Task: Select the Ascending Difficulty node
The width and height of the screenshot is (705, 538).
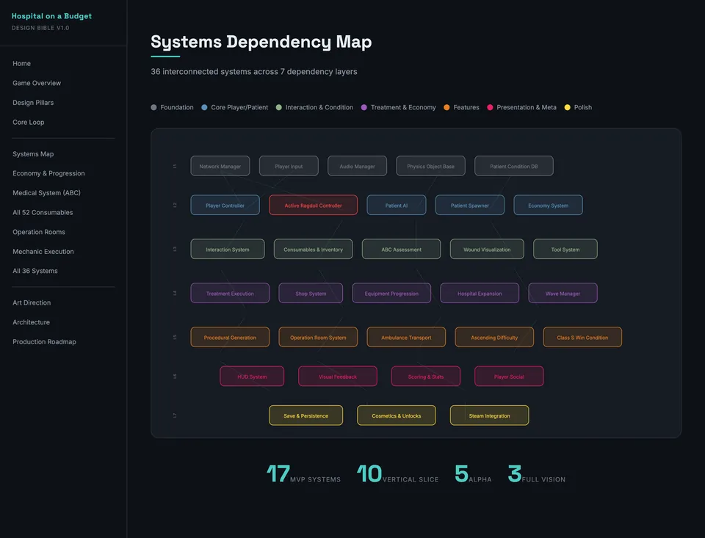Action: coord(494,338)
